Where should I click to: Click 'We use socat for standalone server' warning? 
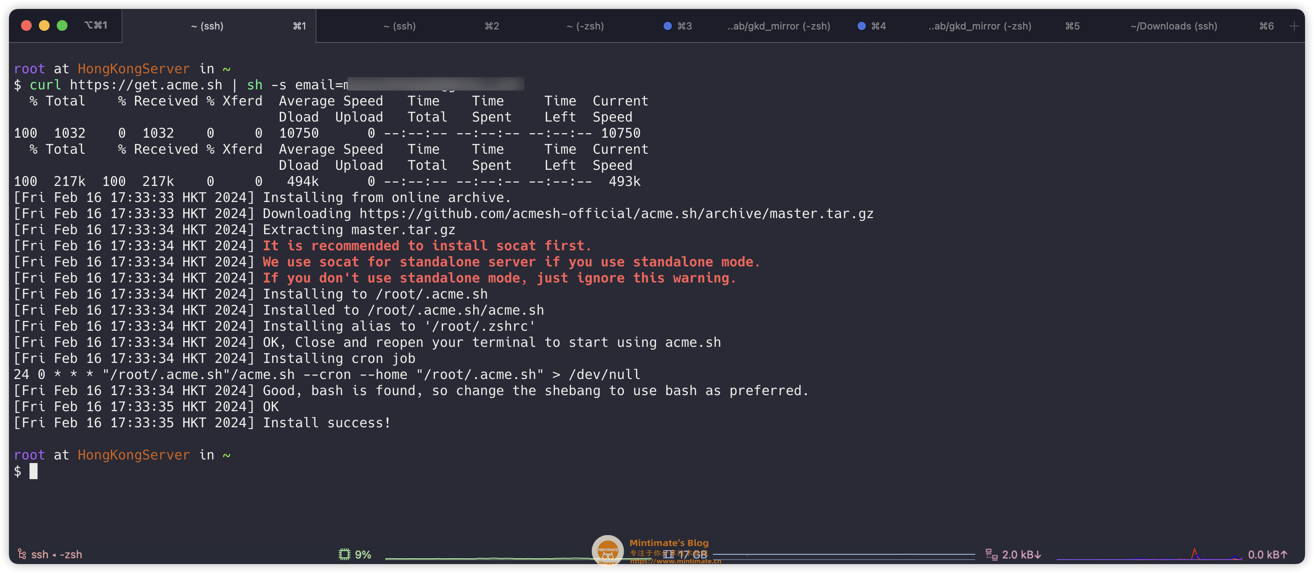pyautogui.click(x=511, y=262)
